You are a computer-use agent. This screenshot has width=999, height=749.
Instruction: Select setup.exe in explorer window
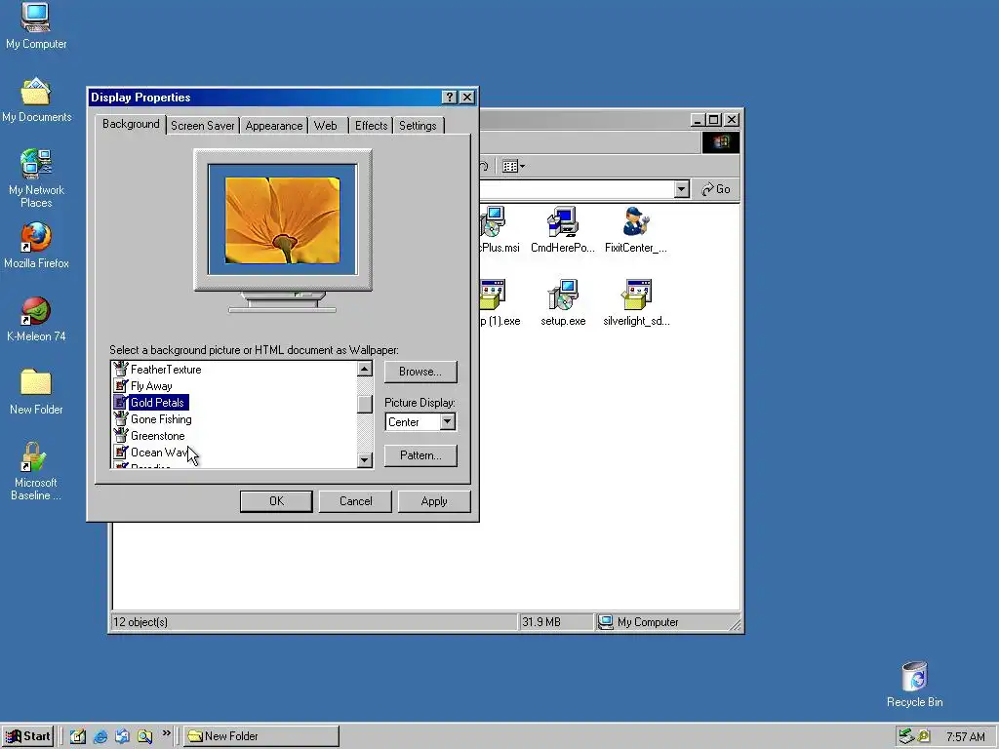(x=563, y=302)
